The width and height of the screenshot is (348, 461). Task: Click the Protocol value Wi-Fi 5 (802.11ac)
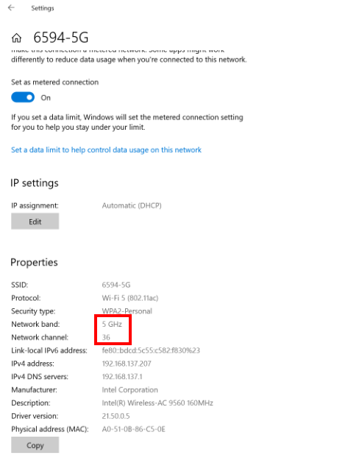coord(130,298)
